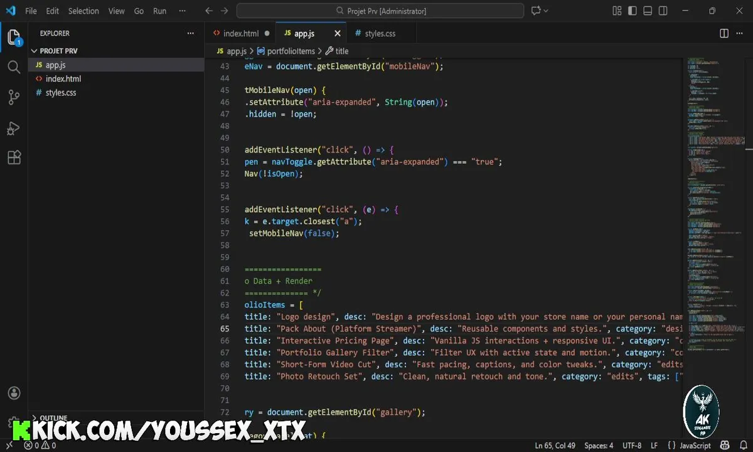Click Ln 65, Col 49 go-to-line indicator
This screenshot has height=452, width=753.
coord(555,446)
